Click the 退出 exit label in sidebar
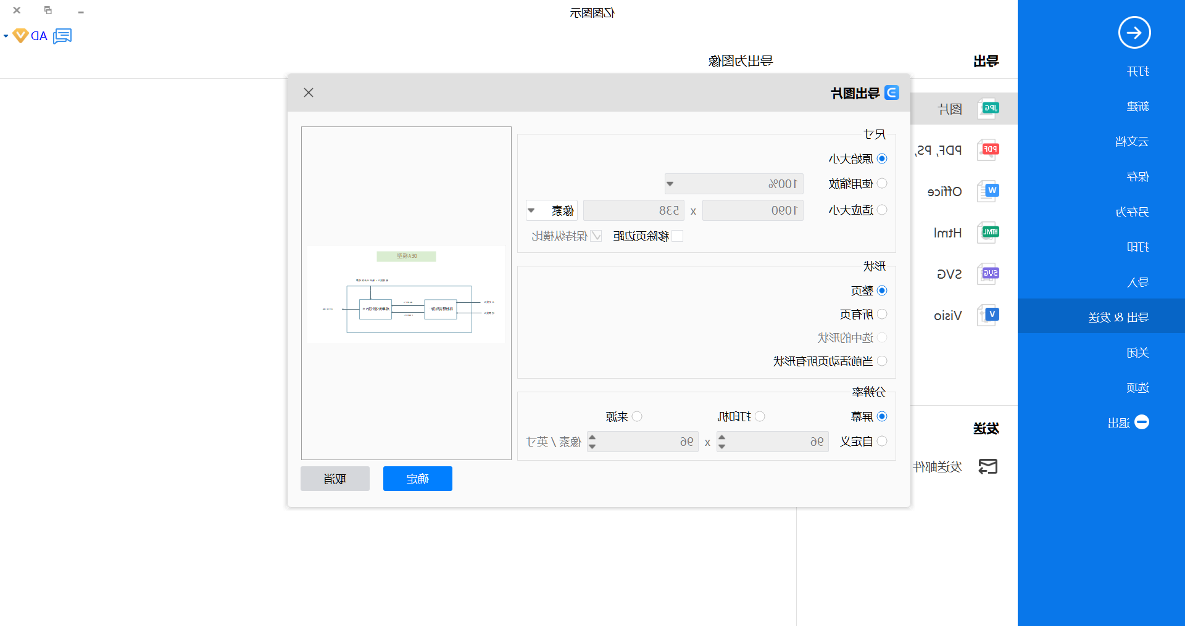1185x626 pixels. pos(1118,423)
